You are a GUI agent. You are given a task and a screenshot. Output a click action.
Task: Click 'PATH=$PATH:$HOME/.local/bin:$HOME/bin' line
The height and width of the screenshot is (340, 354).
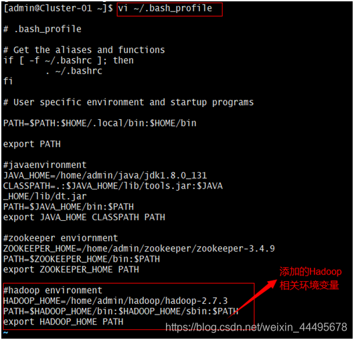point(100,123)
